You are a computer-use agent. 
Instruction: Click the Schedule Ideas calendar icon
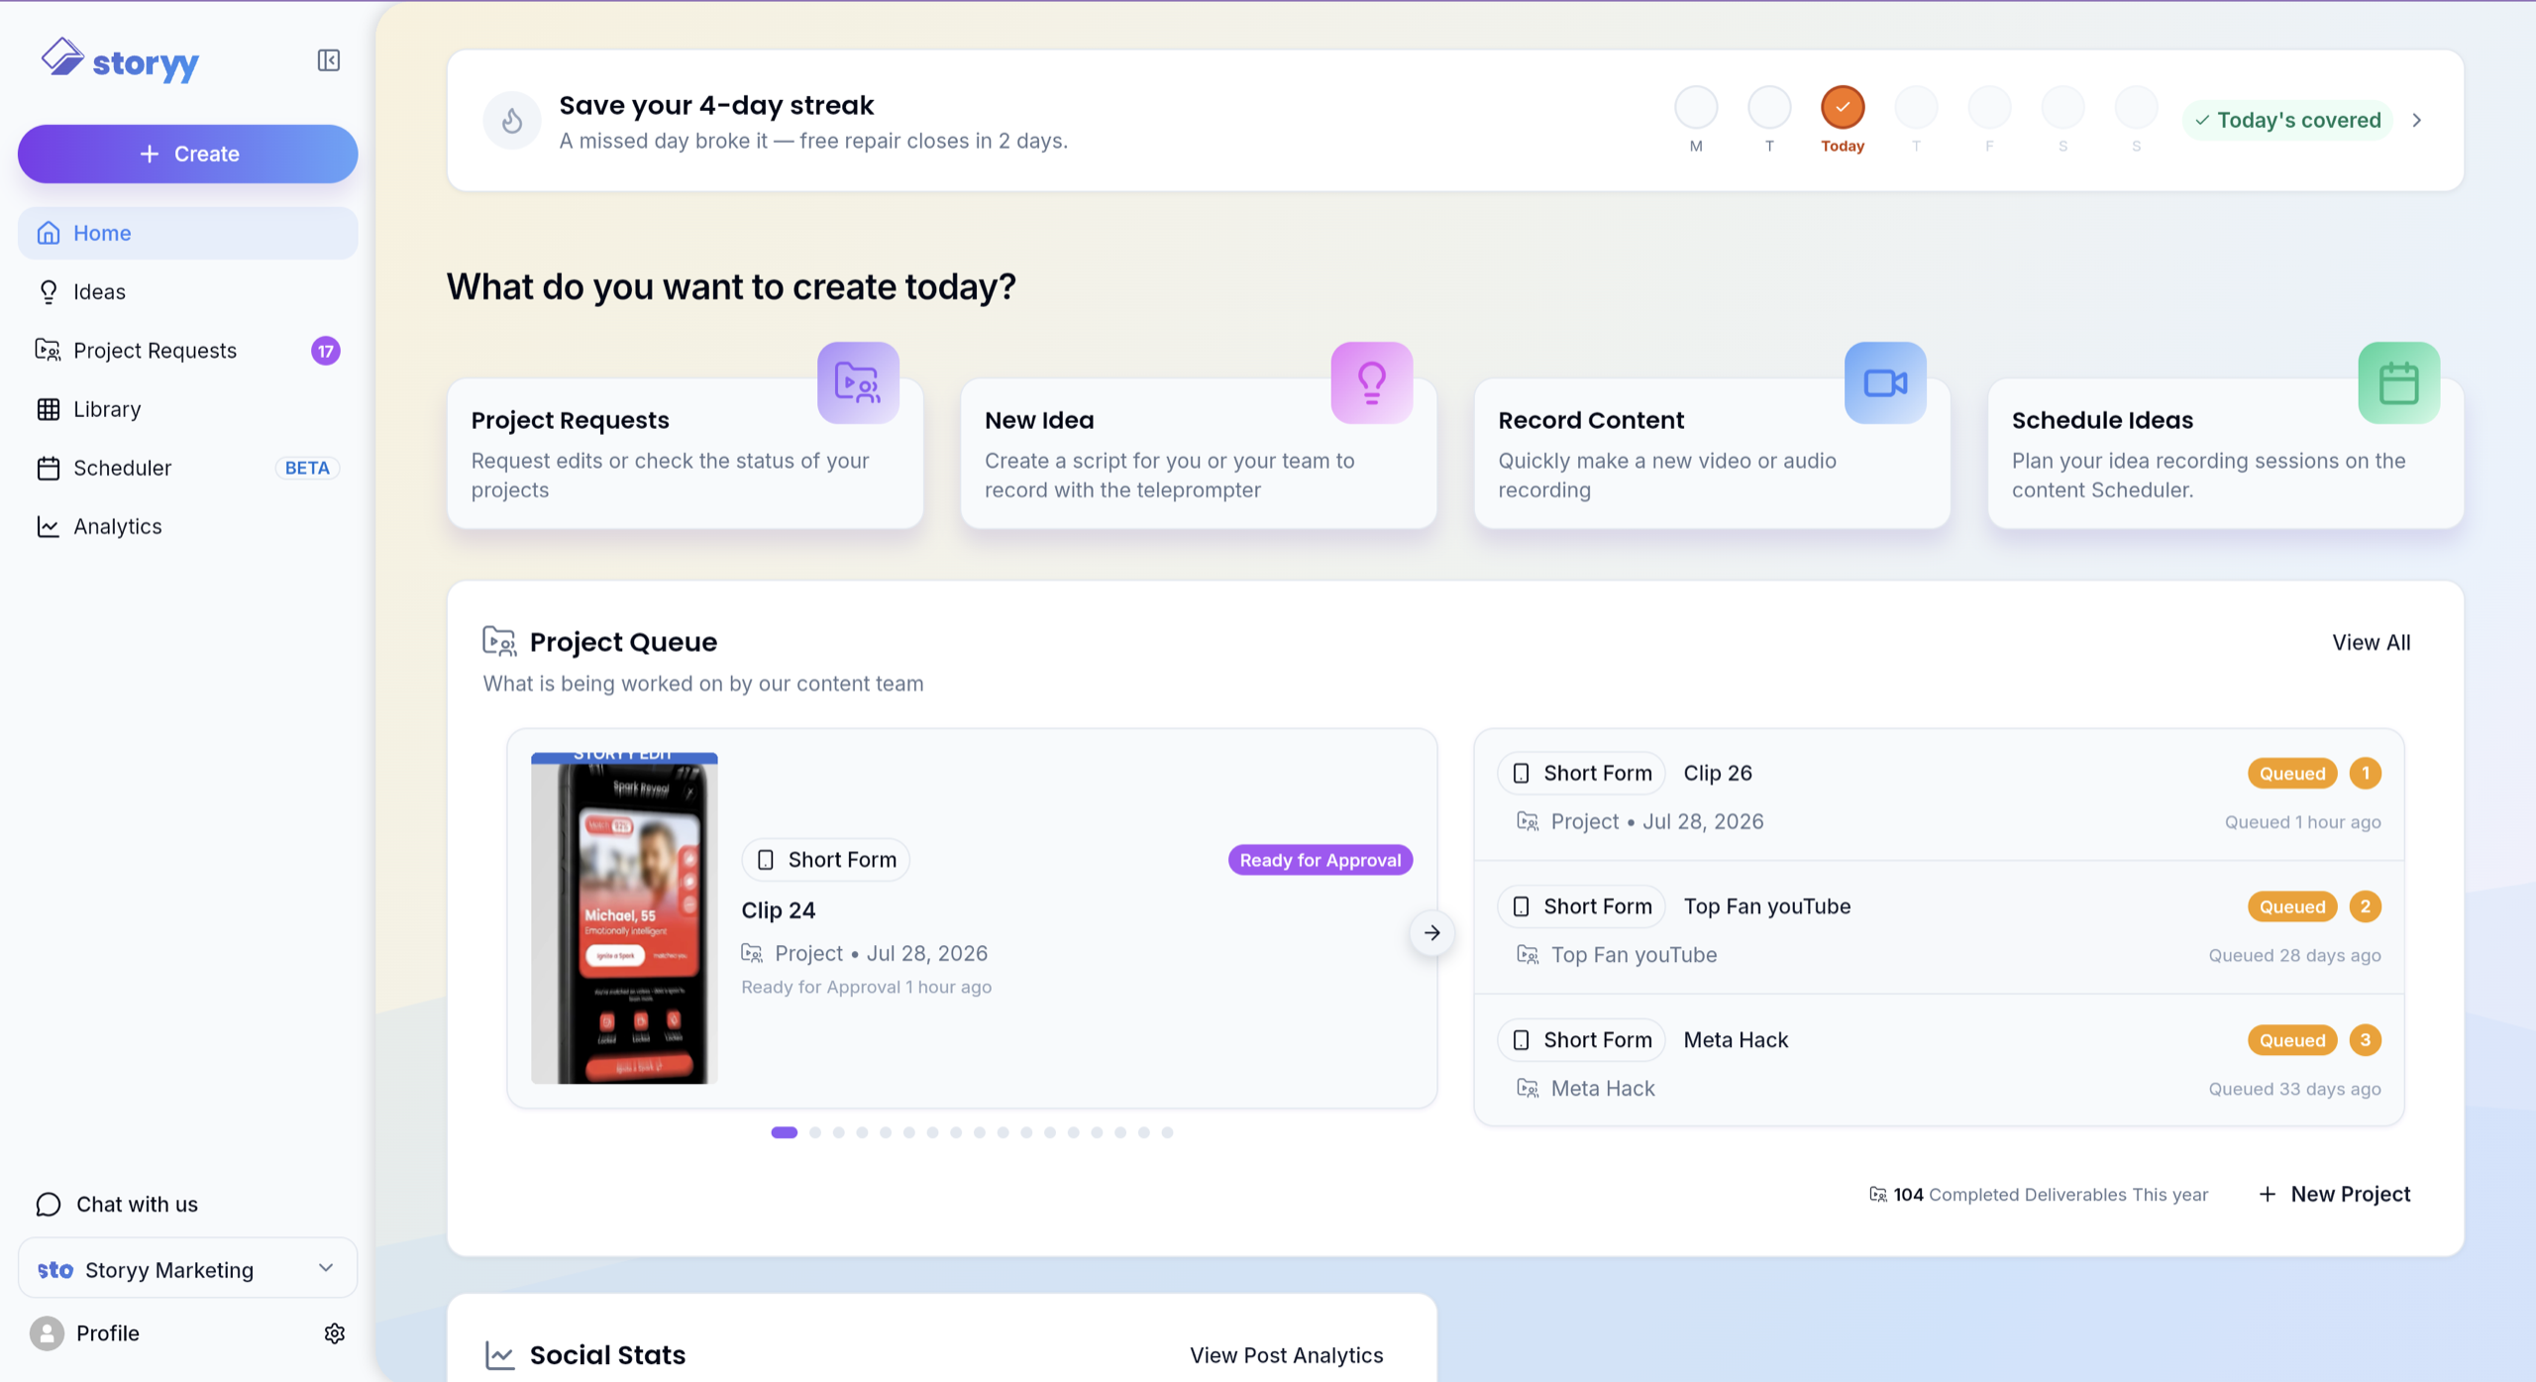[x=2398, y=382]
